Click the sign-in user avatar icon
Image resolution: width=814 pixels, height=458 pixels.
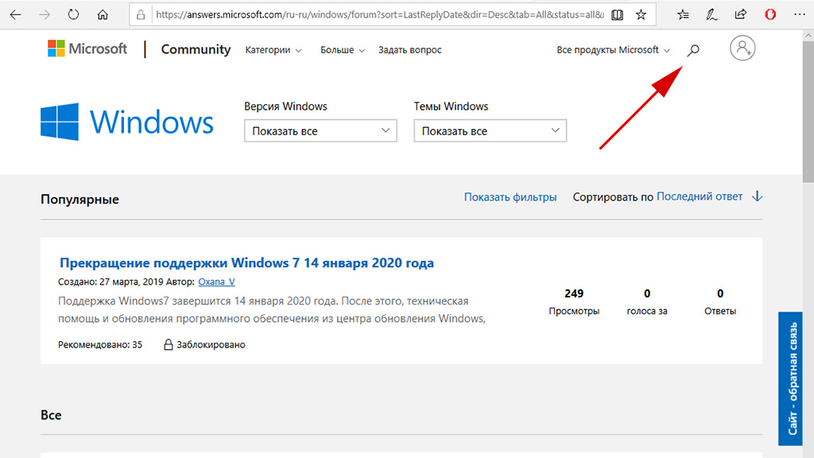742,49
